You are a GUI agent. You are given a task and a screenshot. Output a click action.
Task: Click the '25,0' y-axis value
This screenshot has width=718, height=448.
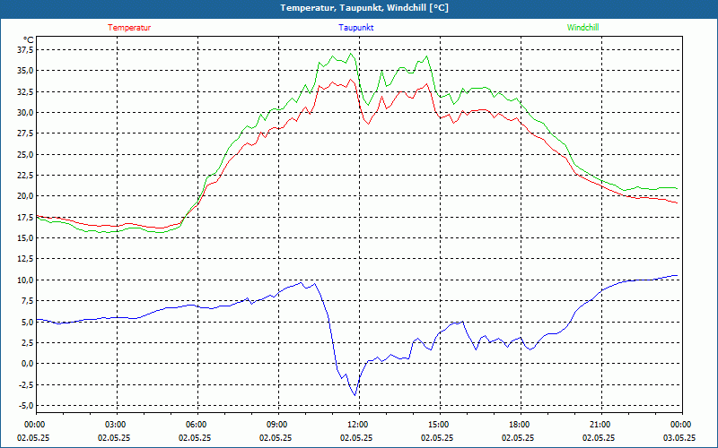pyautogui.click(x=25, y=154)
